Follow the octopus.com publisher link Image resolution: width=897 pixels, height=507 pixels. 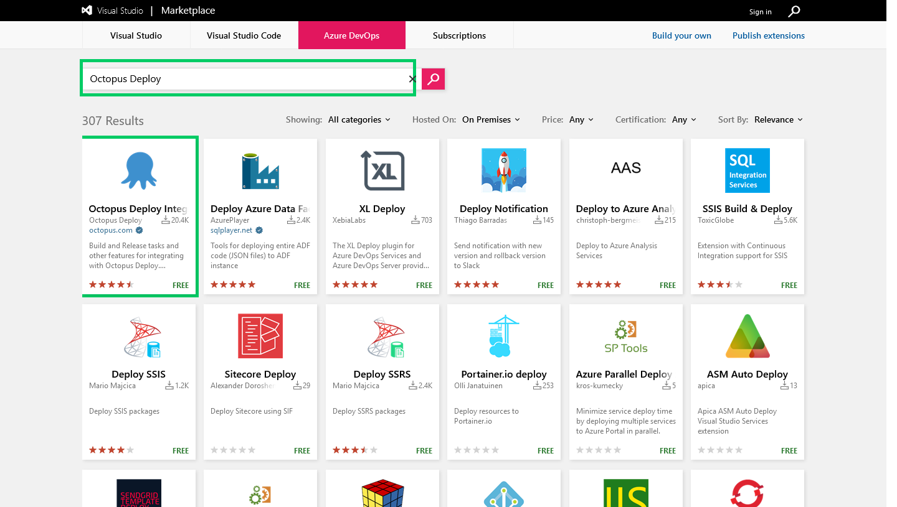click(111, 230)
